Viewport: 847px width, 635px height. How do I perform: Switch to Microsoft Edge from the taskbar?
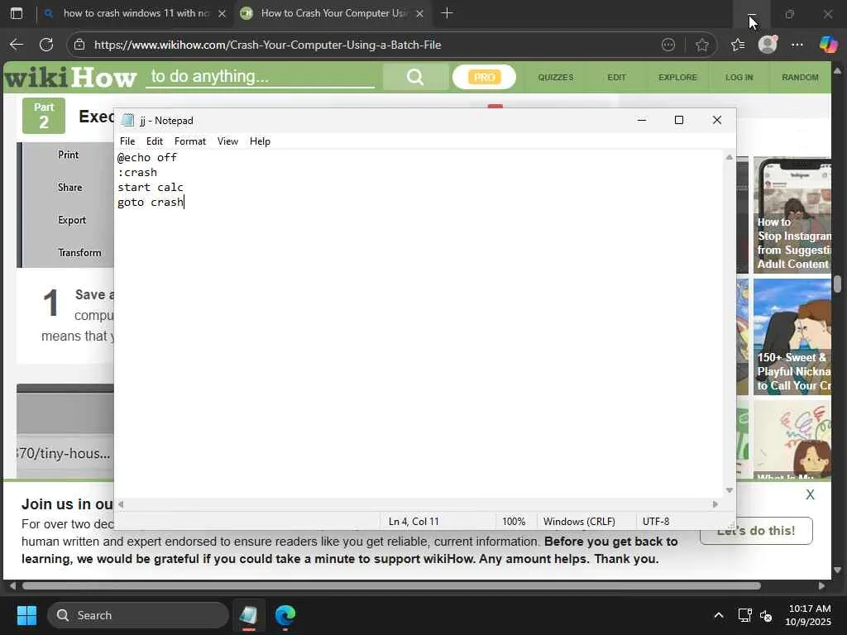(285, 615)
